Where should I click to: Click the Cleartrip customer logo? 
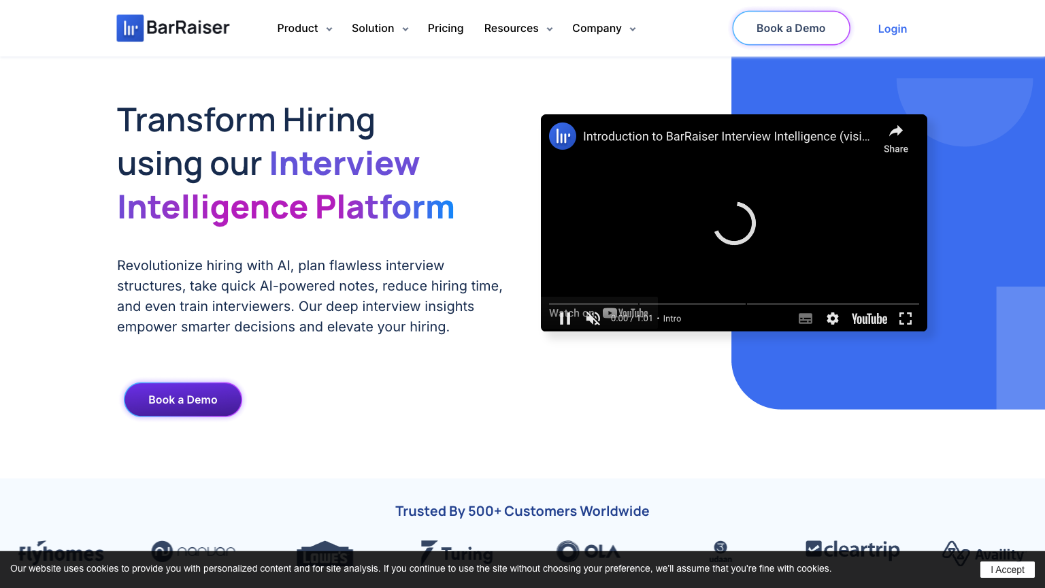pyautogui.click(x=852, y=549)
